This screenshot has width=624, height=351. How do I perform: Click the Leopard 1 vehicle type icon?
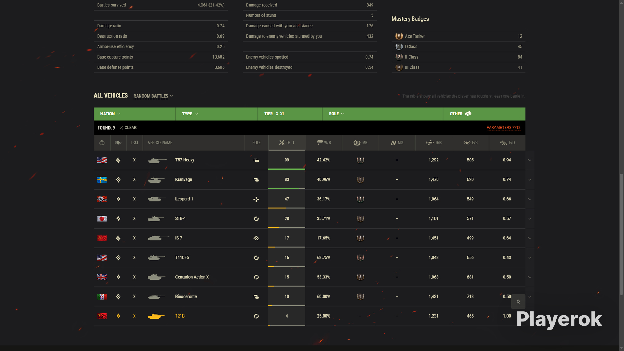tap(118, 199)
